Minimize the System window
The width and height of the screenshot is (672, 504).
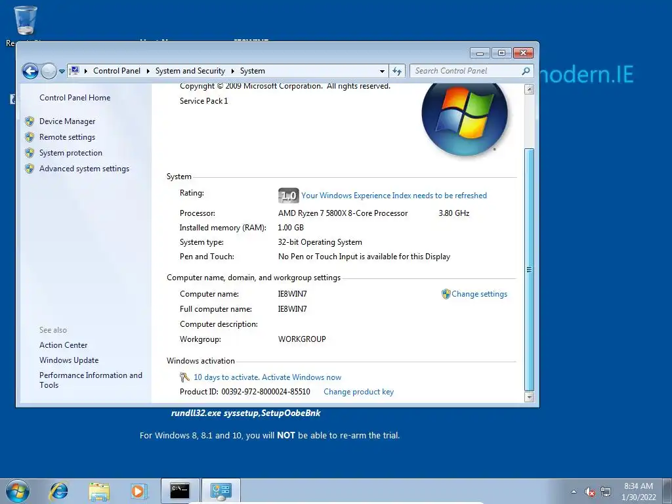480,52
